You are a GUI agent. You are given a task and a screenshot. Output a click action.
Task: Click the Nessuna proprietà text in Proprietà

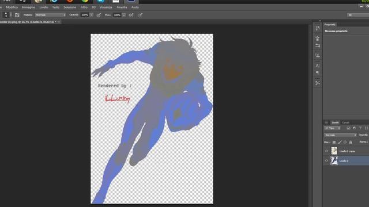[336, 31]
